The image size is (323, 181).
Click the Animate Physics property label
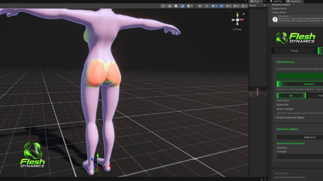point(281,5)
